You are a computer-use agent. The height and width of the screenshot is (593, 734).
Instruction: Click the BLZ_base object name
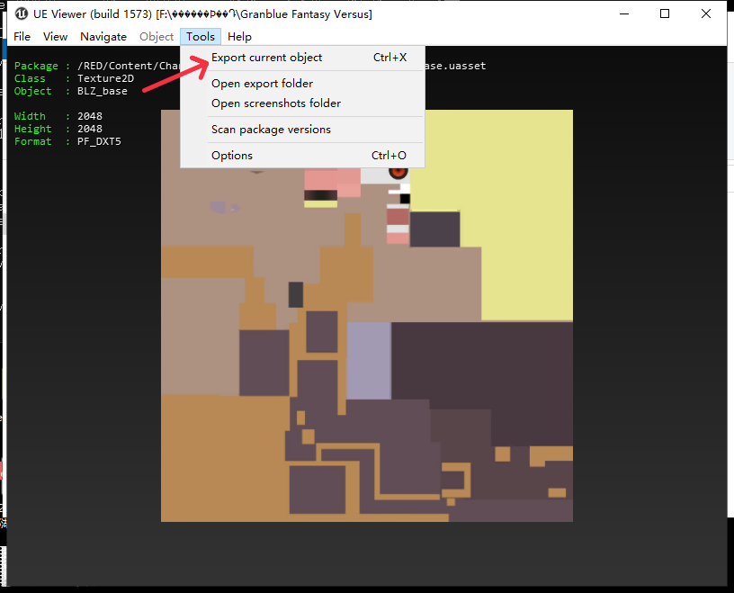tap(103, 91)
